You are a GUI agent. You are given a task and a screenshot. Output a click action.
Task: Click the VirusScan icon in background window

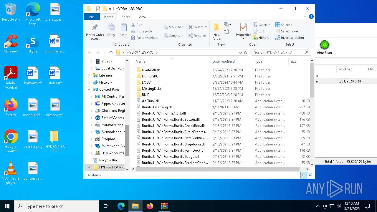point(324,47)
